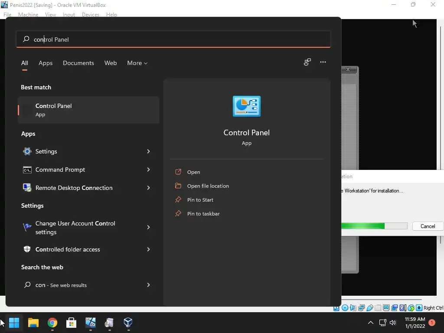Open the VirtualBox Help menu
This screenshot has height=333, width=444.
point(111,14)
